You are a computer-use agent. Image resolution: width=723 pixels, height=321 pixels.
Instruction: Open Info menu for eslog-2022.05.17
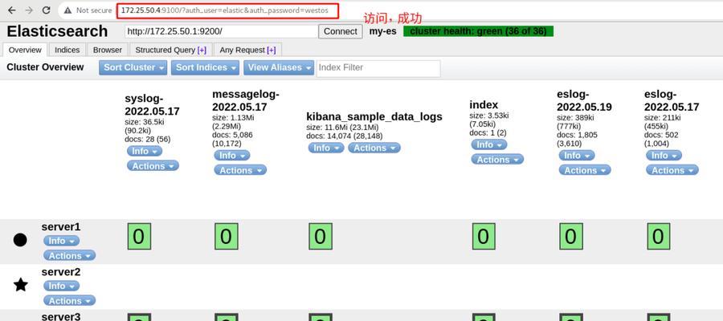click(x=664, y=156)
